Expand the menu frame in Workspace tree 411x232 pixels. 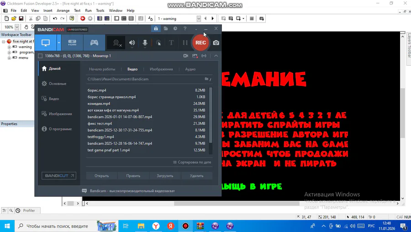[9, 58]
